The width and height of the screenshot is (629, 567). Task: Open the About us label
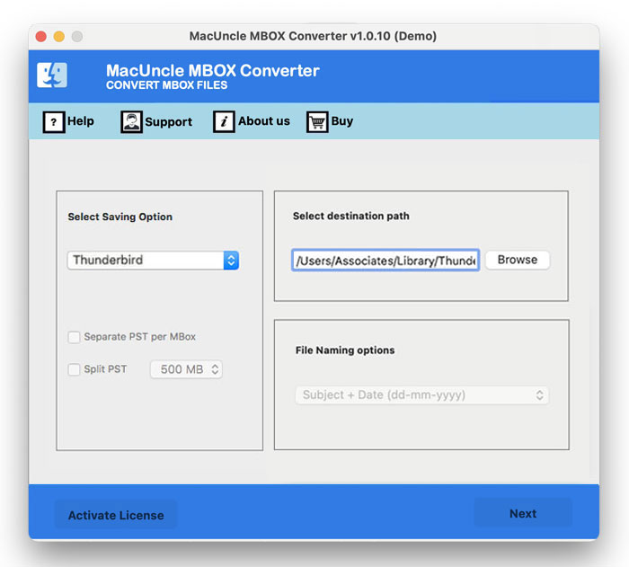[x=264, y=121]
